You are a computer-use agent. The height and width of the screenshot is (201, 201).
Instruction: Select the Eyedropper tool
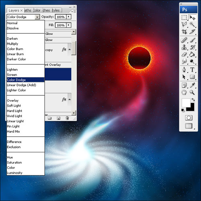[192, 85]
